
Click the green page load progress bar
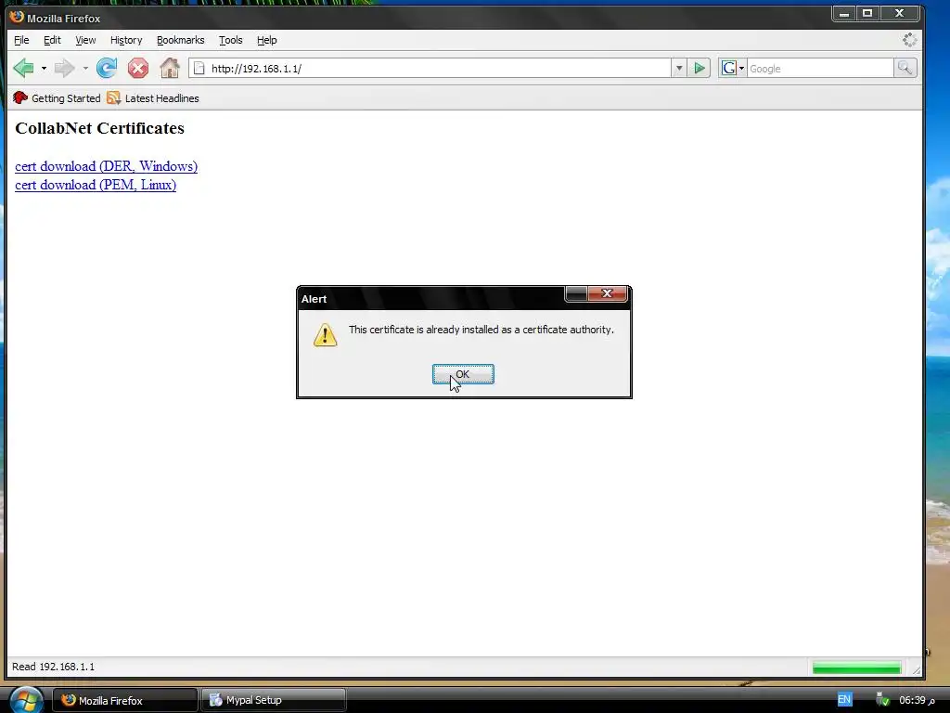point(856,668)
